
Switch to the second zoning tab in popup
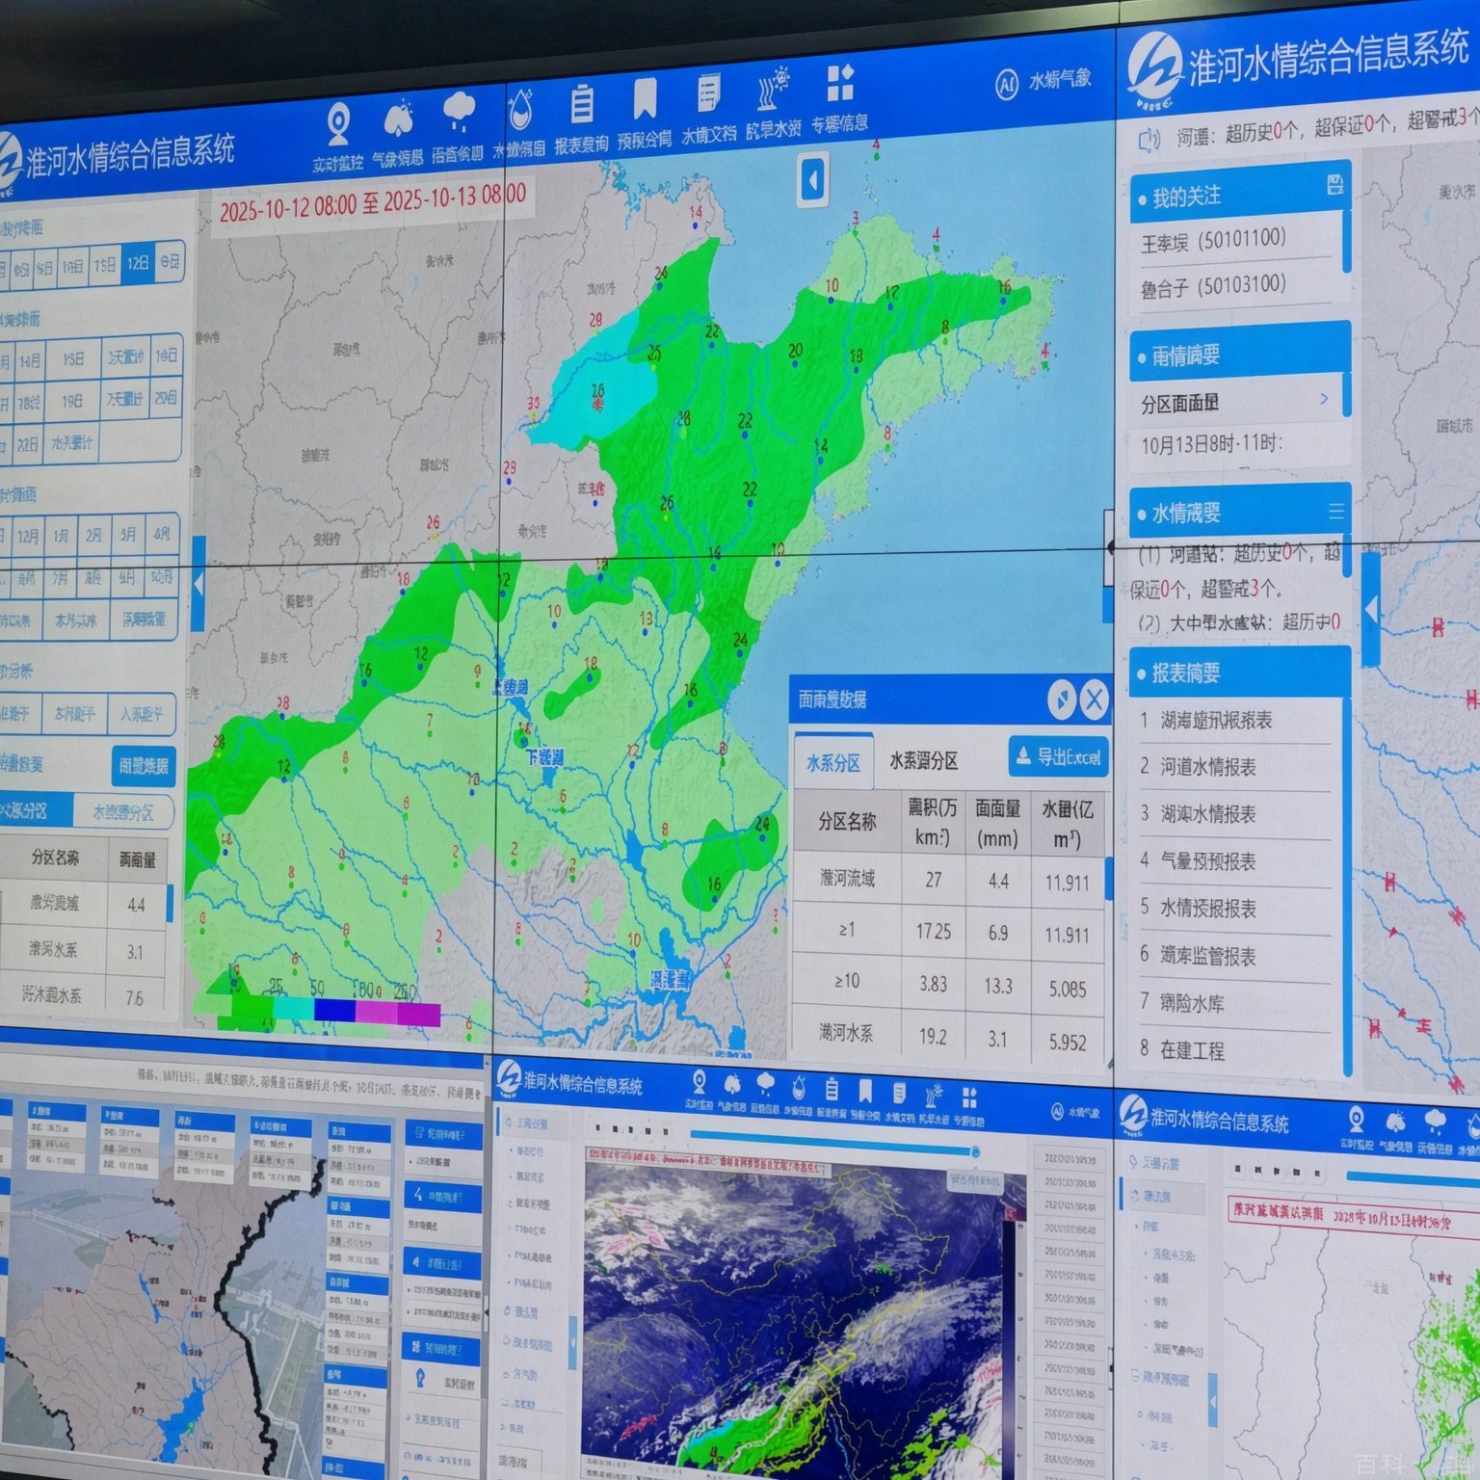point(924,760)
